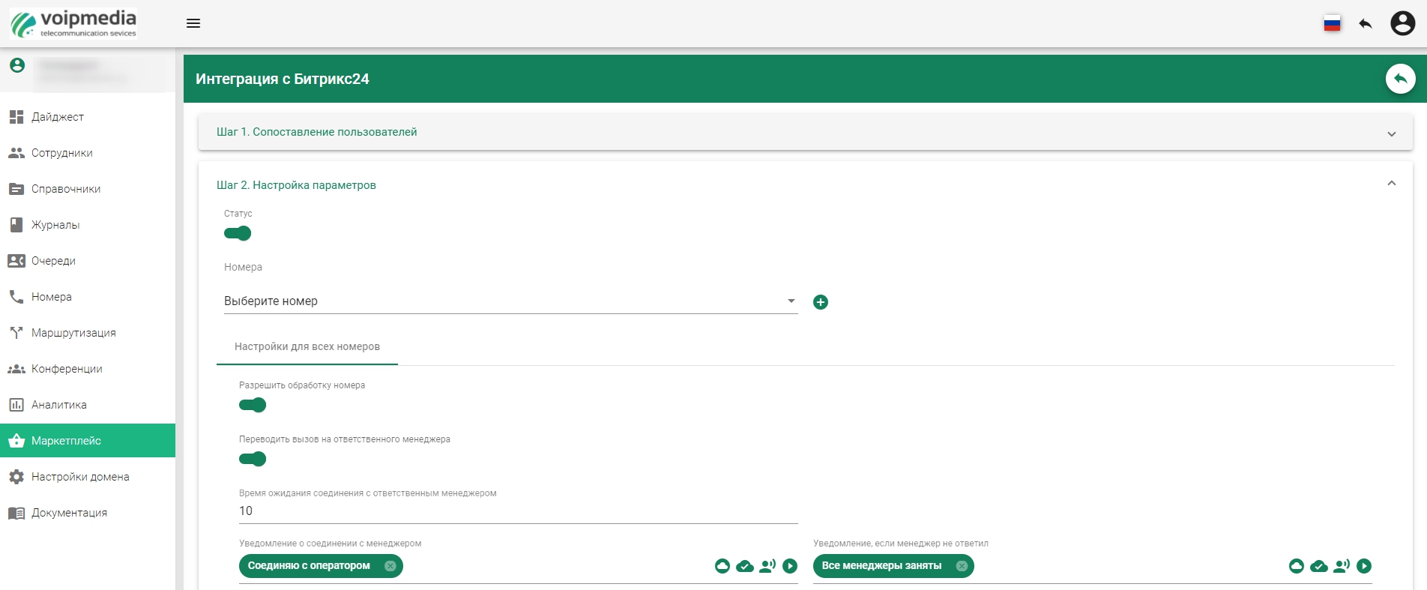This screenshot has height=590, width=1427.
Task: Click 'Уведомление о соединении с менеджером' label
Action: 331,544
